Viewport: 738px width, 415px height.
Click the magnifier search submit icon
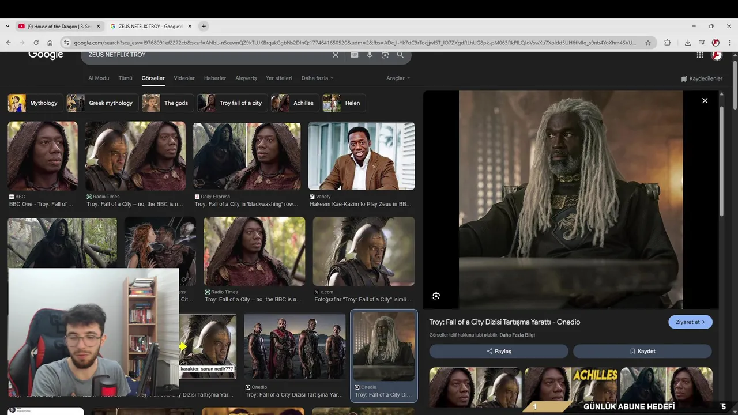pyautogui.click(x=400, y=55)
